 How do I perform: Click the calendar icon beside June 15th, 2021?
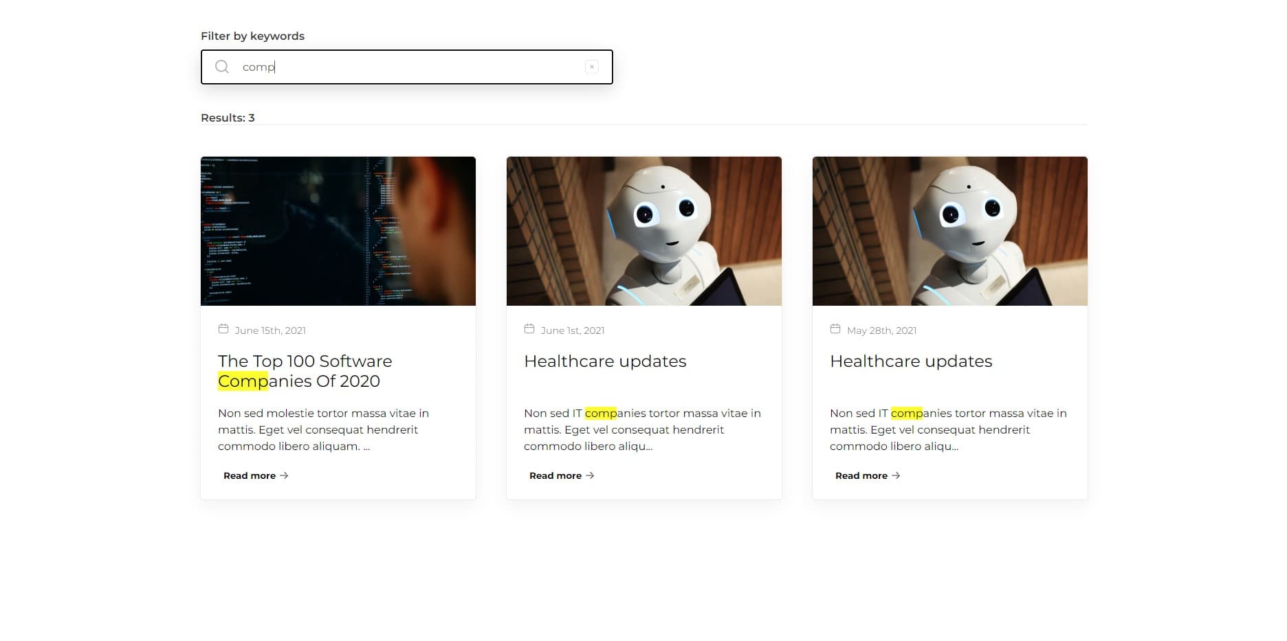(x=223, y=329)
